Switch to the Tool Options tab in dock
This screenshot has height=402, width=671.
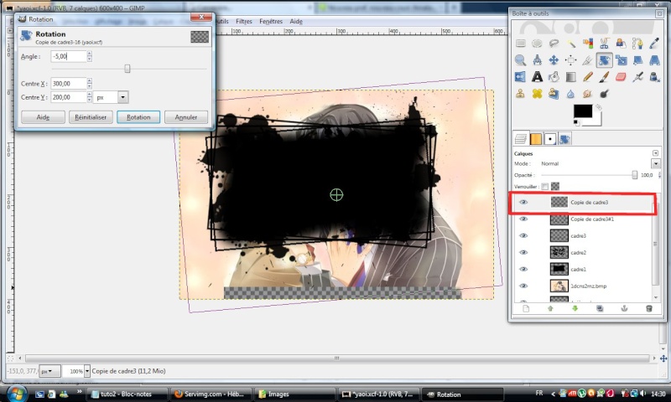(x=564, y=139)
